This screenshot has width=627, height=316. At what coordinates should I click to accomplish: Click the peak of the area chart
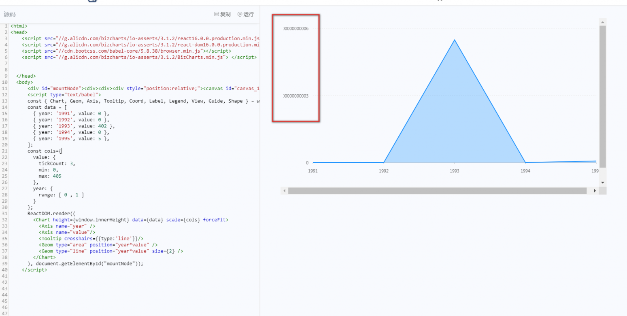click(454, 40)
